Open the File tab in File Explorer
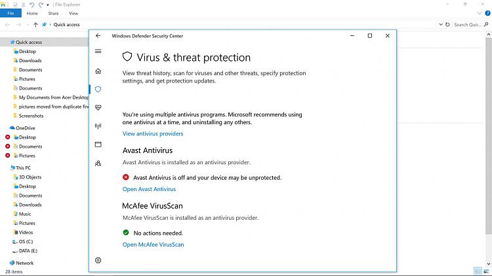The width and height of the screenshot is (492, 276). click(x=10, y=13)
